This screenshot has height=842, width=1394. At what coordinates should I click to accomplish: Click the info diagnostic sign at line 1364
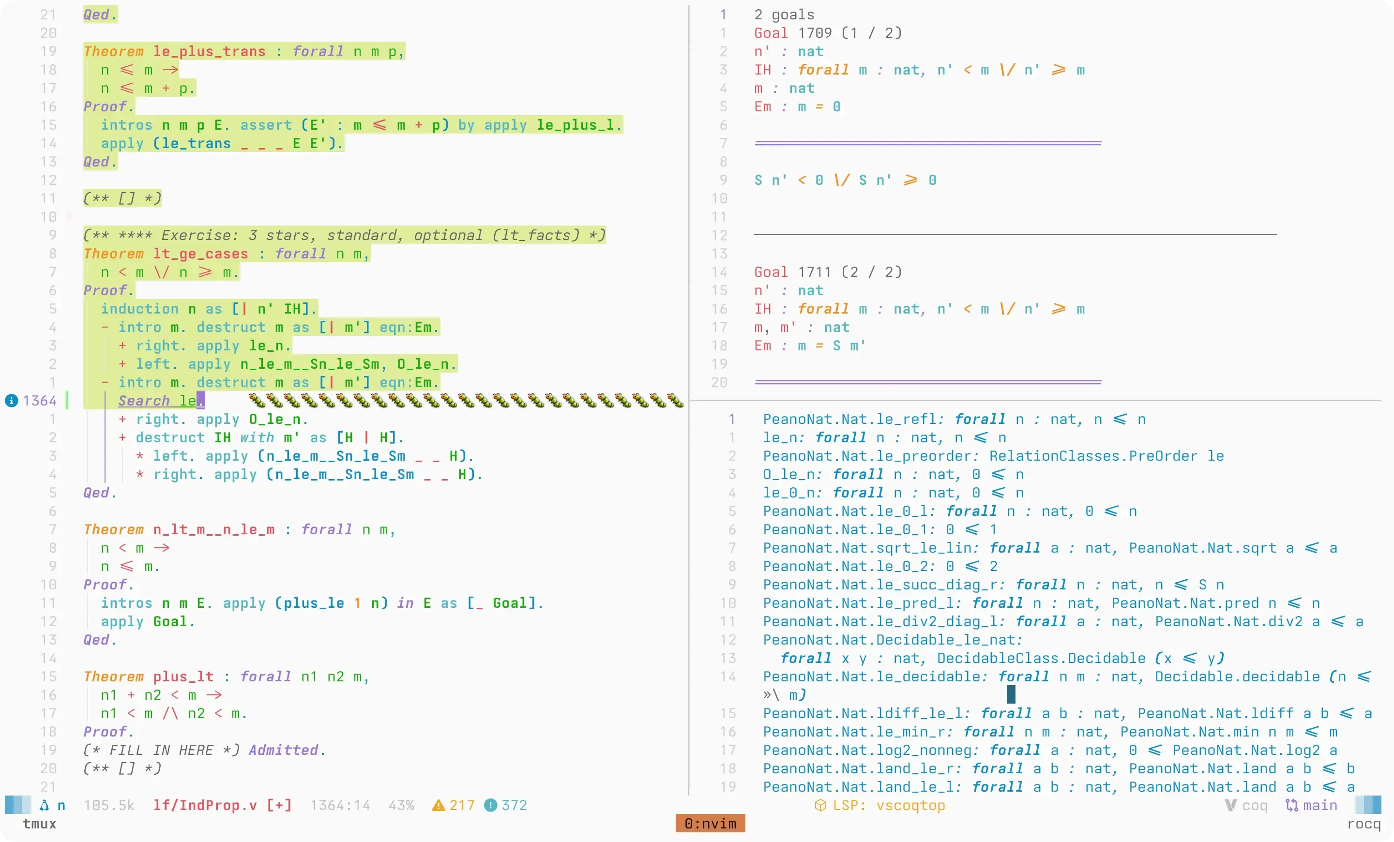pos(11,401)
